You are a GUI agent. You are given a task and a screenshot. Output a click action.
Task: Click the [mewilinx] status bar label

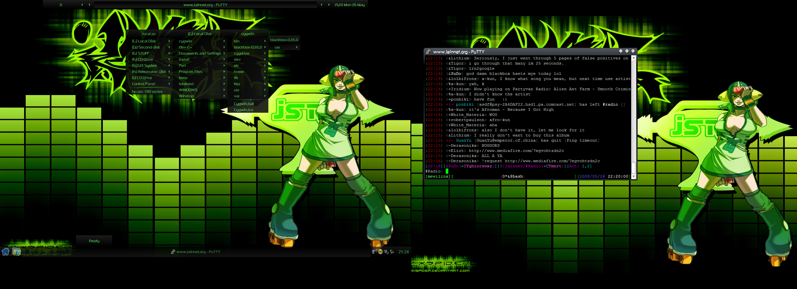pyautogui.click(x=438, y=176)
